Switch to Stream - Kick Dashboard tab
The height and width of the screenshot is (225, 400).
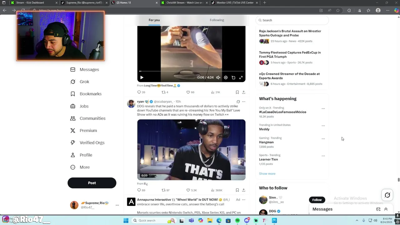click(34, 3)
